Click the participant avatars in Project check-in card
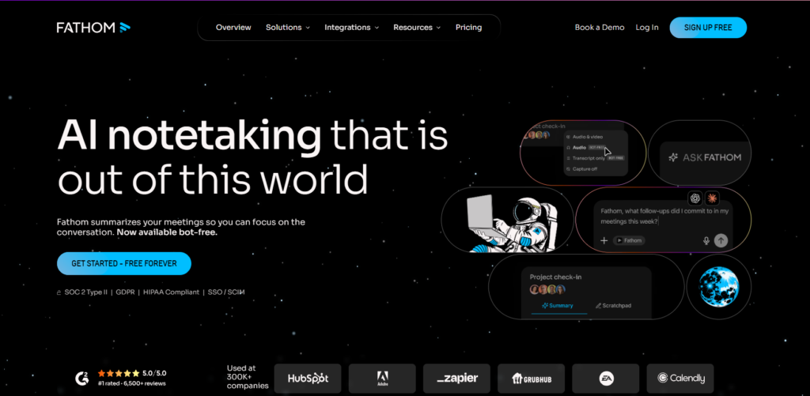This screenshot has height=396, width=810. click(x=547, y=289)
